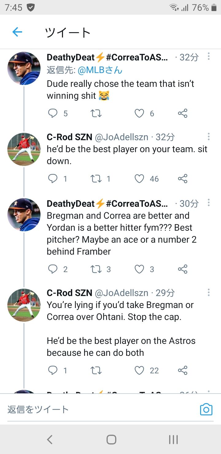The image size is (221, 454).
Task: Tap the 返信をツイート reply field
Action: click(92, 409)
